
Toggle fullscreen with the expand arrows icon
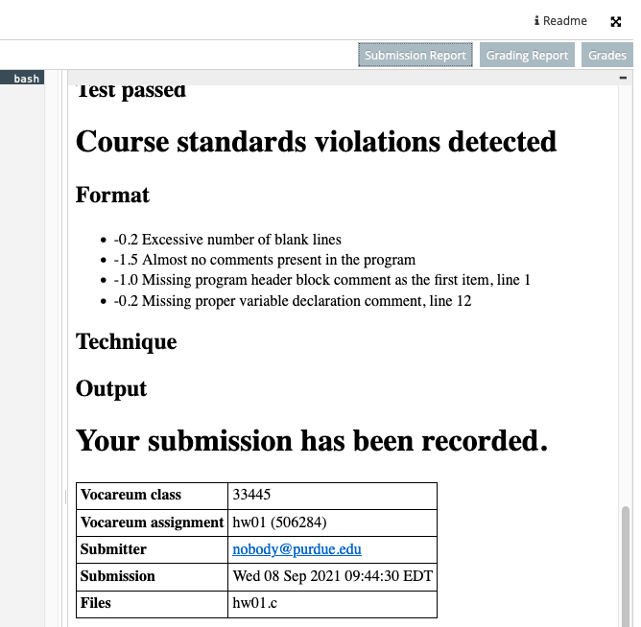point(616,22)
